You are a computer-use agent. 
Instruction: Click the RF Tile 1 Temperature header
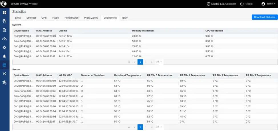193,75
